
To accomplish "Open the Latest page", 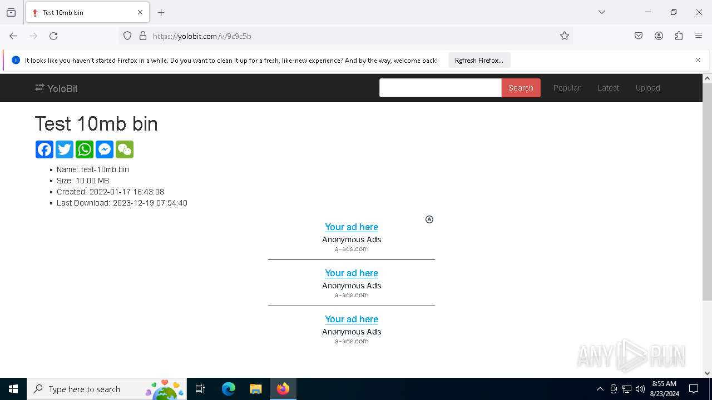I will (x=608, y=88).
